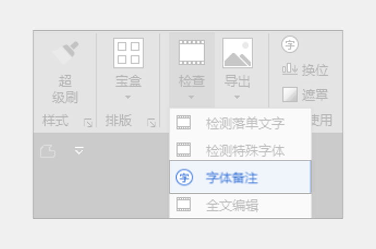Image resolution: width=376 pixels, height=249 pixels.
Task: Click the circled 字 icon above 换位
Action: tap(290, 44)
